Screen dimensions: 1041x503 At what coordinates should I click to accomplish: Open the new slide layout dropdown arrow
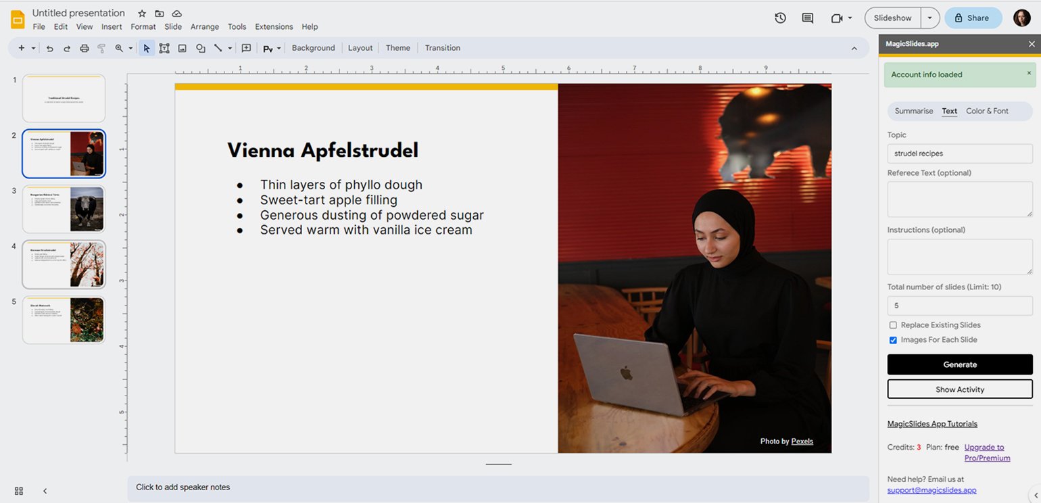pyautogui.click(x=33, y=48)
